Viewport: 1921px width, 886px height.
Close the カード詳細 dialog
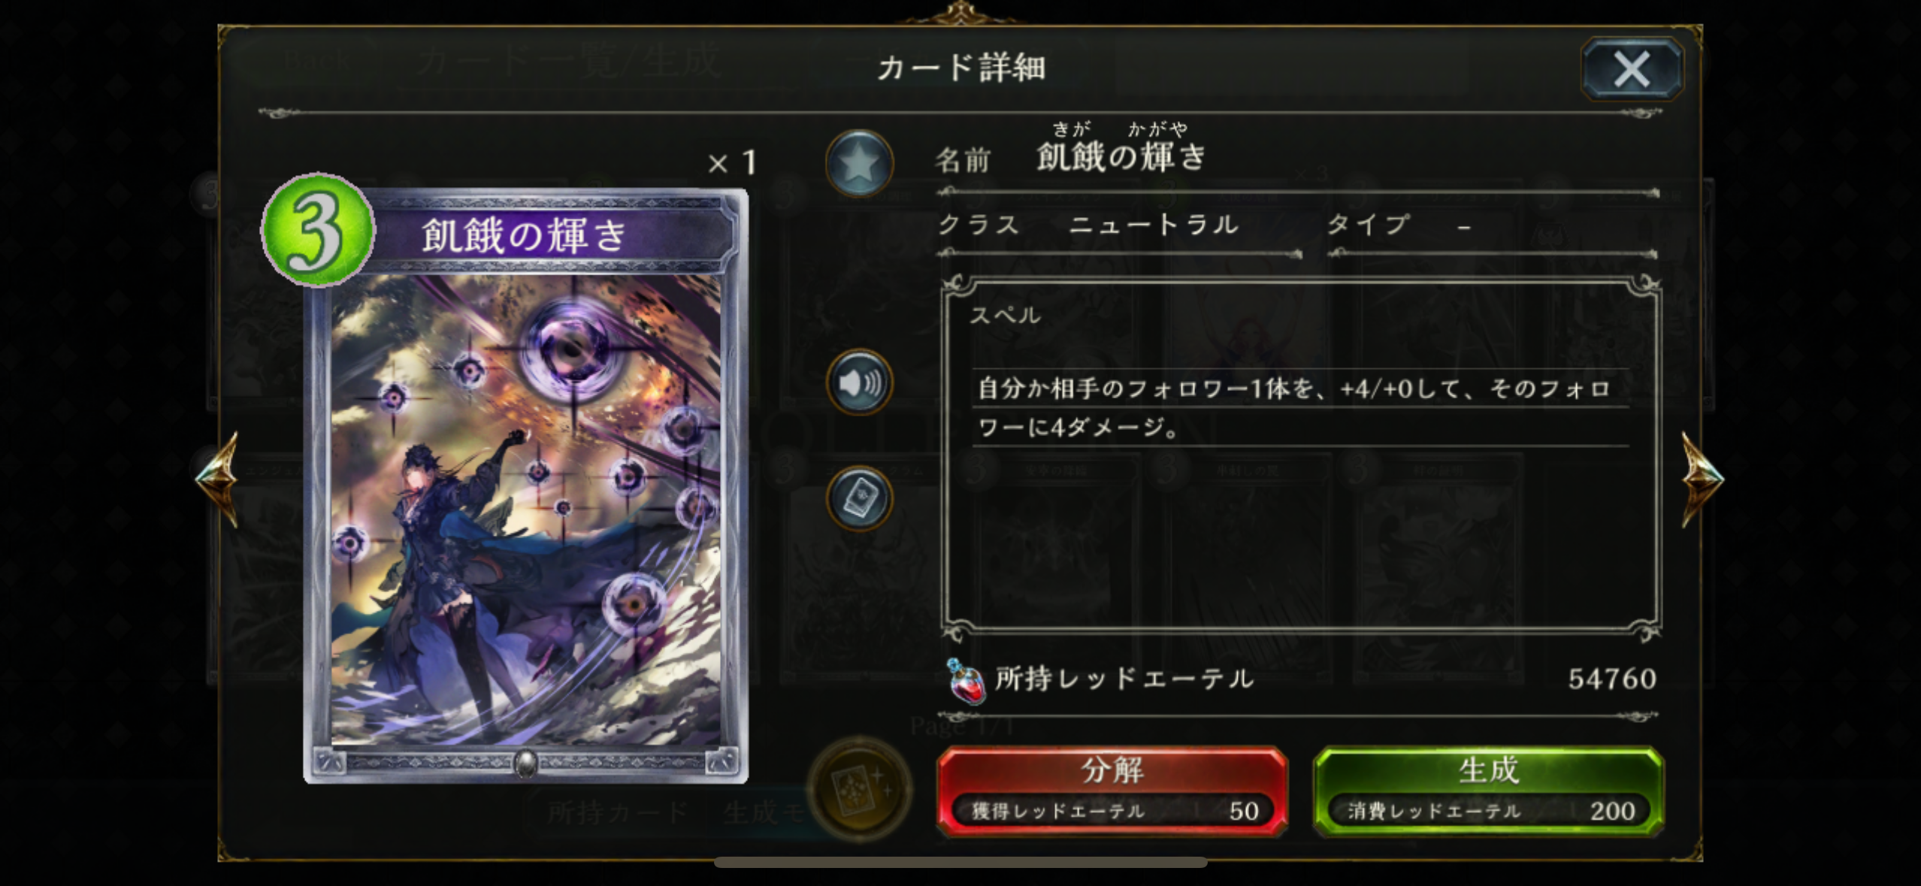pyautogui.click(x=1632, y=69)
